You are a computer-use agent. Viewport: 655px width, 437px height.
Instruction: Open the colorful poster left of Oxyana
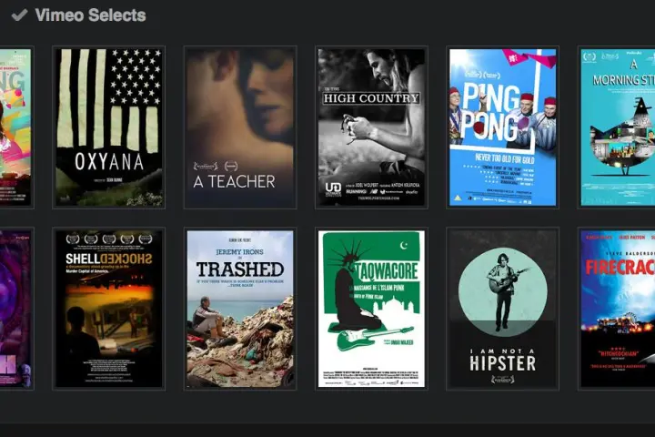[x=15, y=127]
